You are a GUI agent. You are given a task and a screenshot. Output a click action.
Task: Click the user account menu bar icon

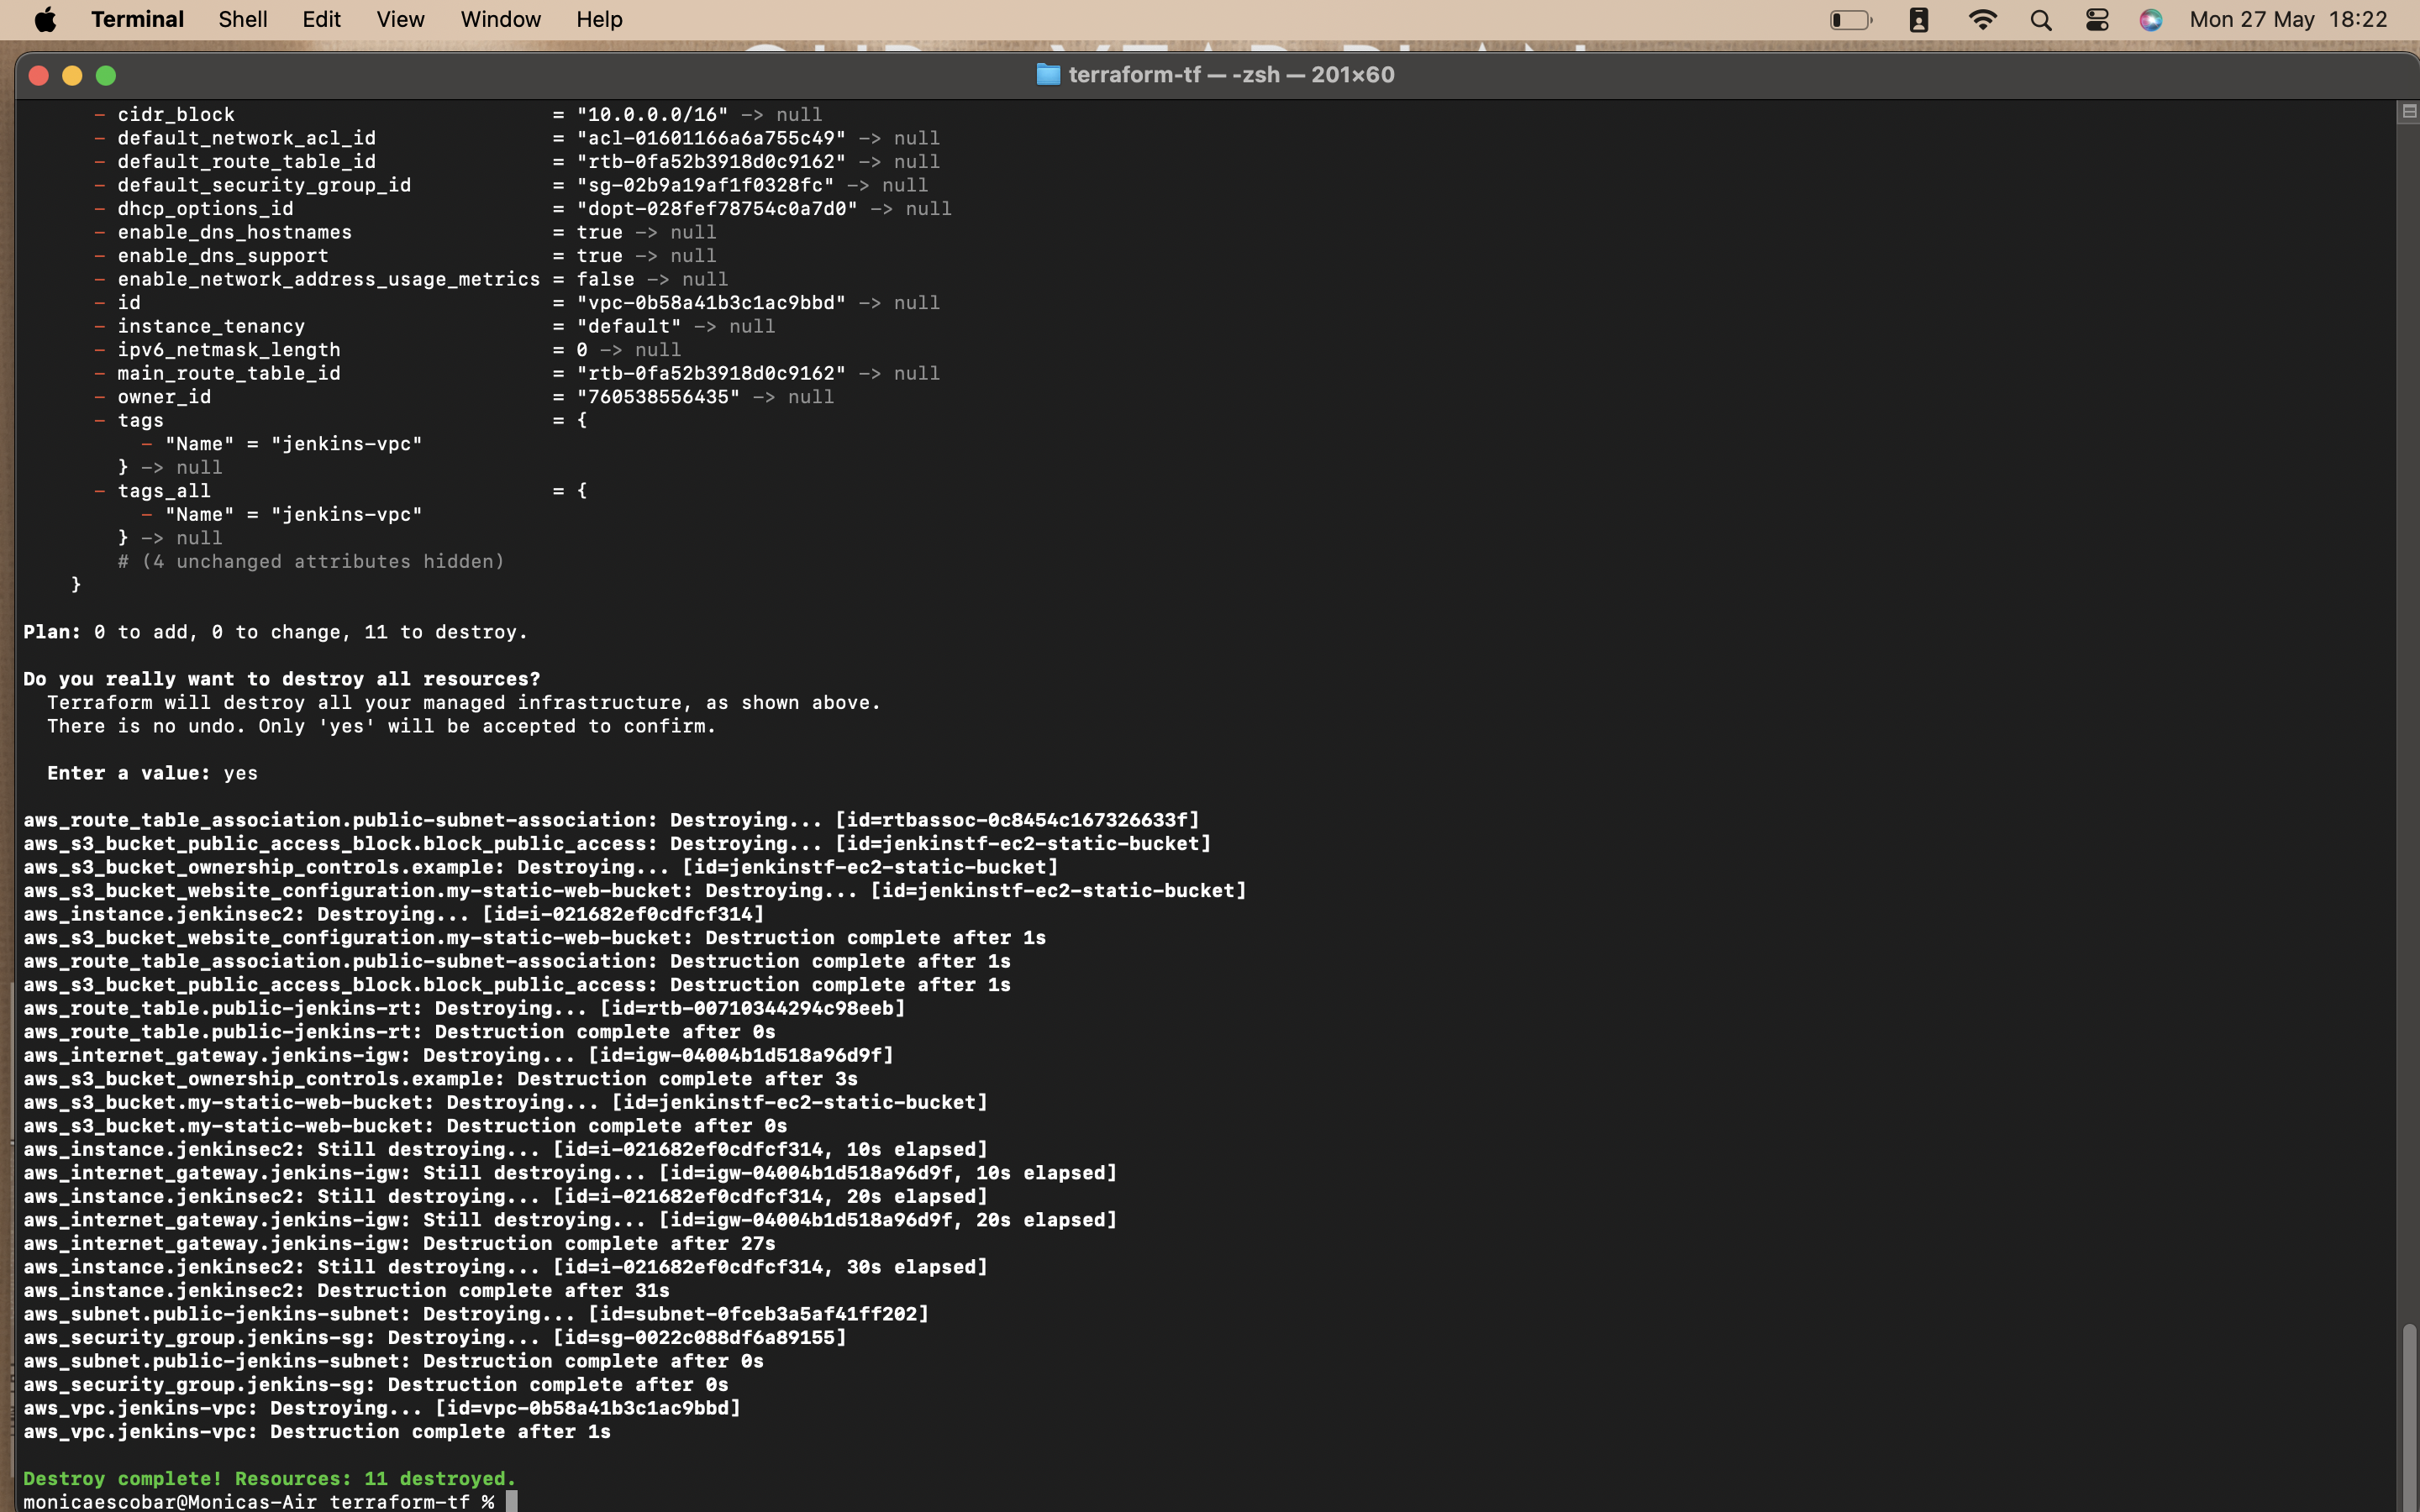(x=1918, y=19)
